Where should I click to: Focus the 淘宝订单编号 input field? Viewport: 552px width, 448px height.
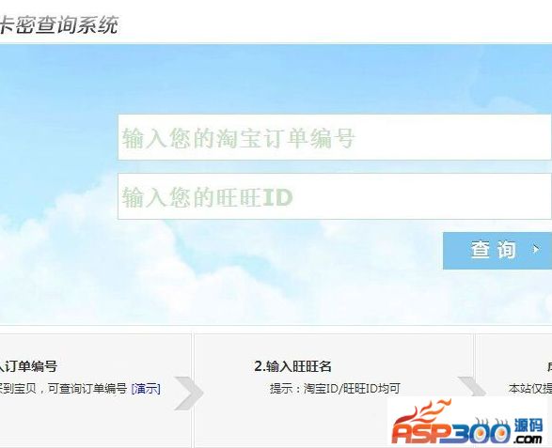tap(334, 137)
